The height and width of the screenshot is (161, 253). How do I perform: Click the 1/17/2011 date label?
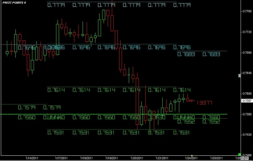tap(61, 159)
